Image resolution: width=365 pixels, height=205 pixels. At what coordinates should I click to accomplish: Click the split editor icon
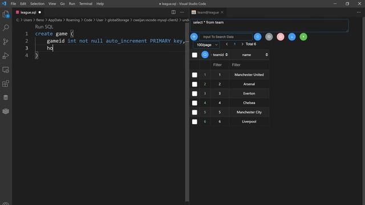pos(173,12)
